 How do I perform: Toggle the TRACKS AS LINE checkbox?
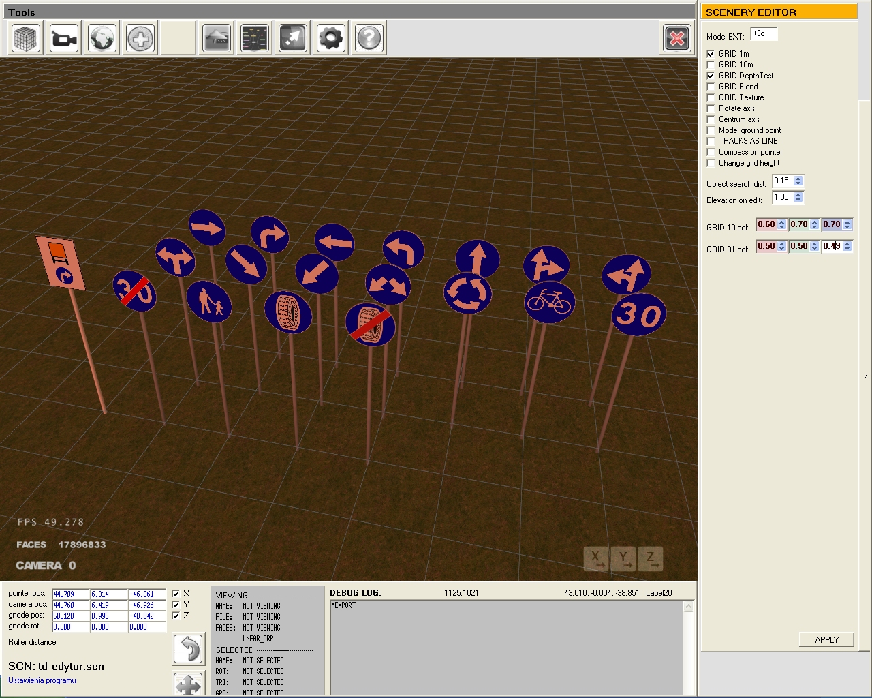(x=711, y=141)
